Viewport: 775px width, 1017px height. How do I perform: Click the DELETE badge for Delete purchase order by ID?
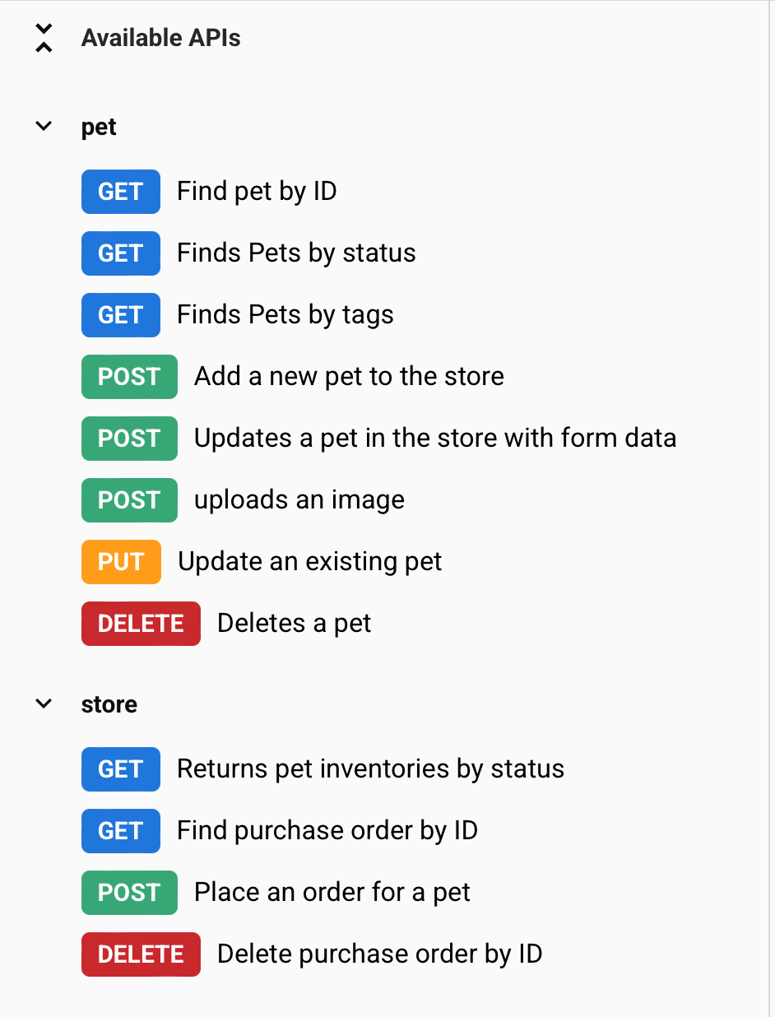point(140,954)
